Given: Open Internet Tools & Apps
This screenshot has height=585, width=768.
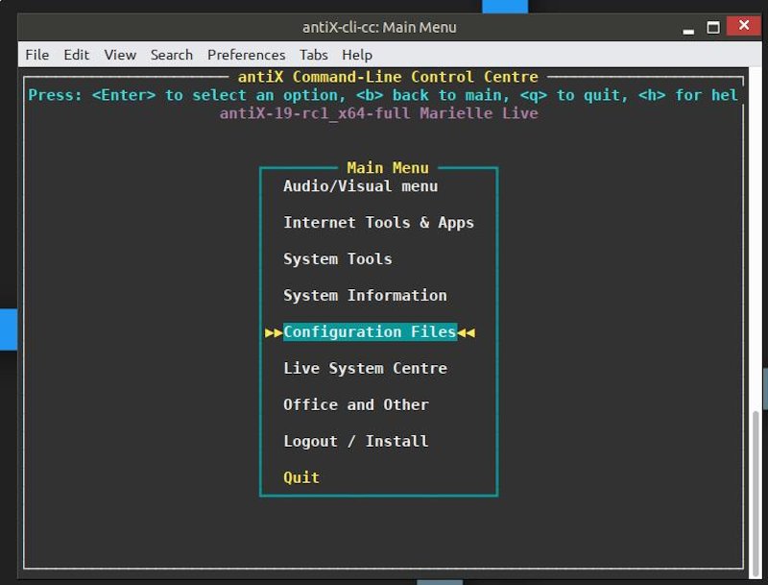Looking at the screenshot, I should [x=378, y=222].
